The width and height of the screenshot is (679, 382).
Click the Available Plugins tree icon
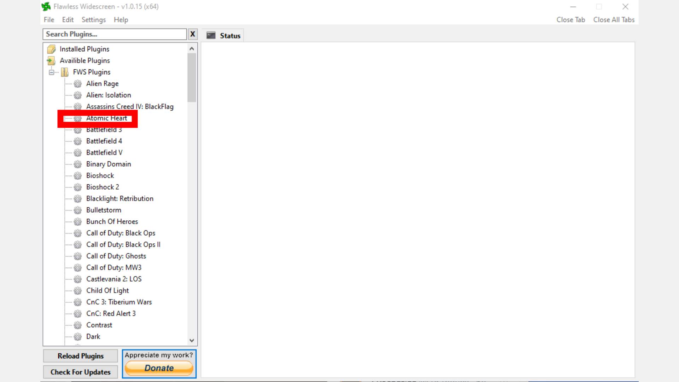(51, 60)
